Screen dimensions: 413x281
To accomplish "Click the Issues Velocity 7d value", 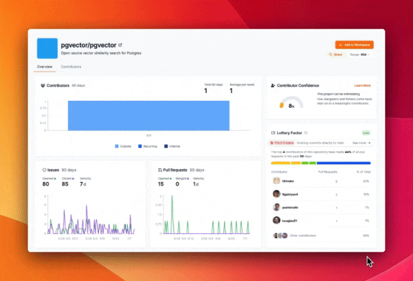I will (x=83, y=184).
